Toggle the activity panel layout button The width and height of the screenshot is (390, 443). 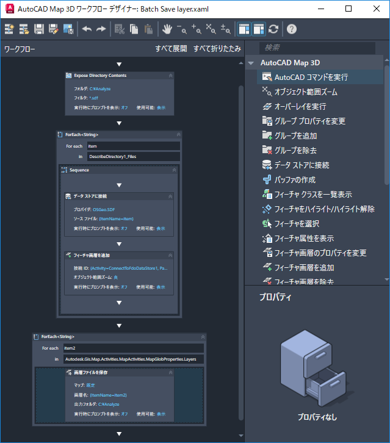[x=244, y=29]
